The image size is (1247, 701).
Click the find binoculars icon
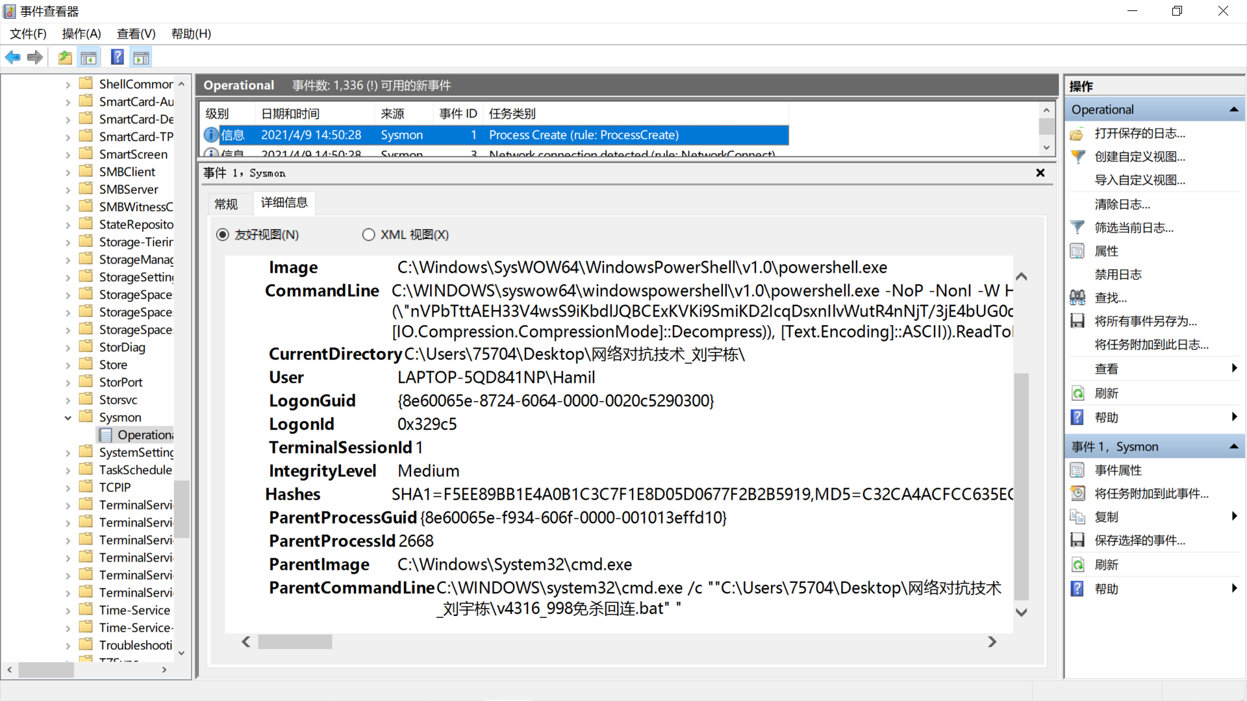click(1077, 298)
